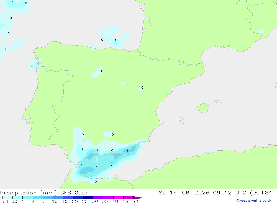Image resolution: width=277 pixels, height=203 pixels.
Task: Select the 2 to 5 mm legend color
Action: click(x=38, y=197)
